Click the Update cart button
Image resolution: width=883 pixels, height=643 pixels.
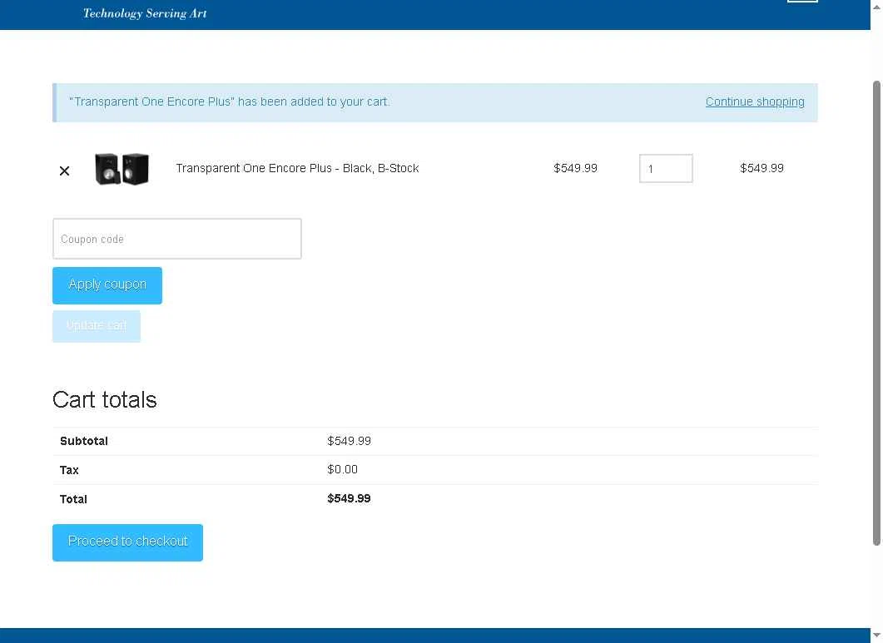97,326
